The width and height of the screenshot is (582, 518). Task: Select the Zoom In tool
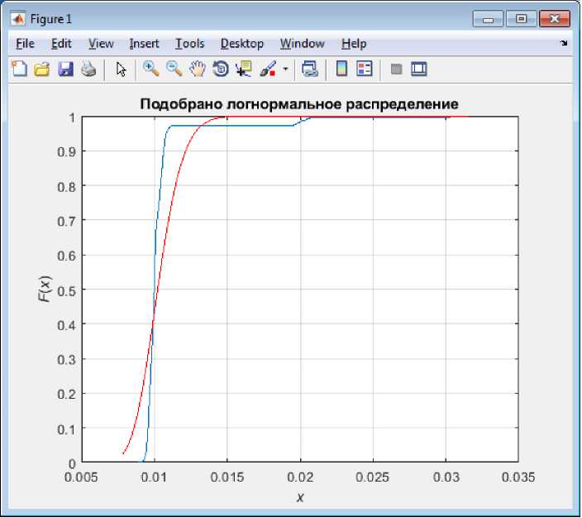[150, 70]
